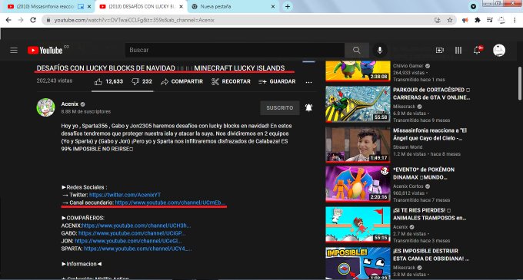Image resolution: width=523 pixels, height=280 pixels.
Task: Open GABO's channel link
Action: (x=132, y=233)
